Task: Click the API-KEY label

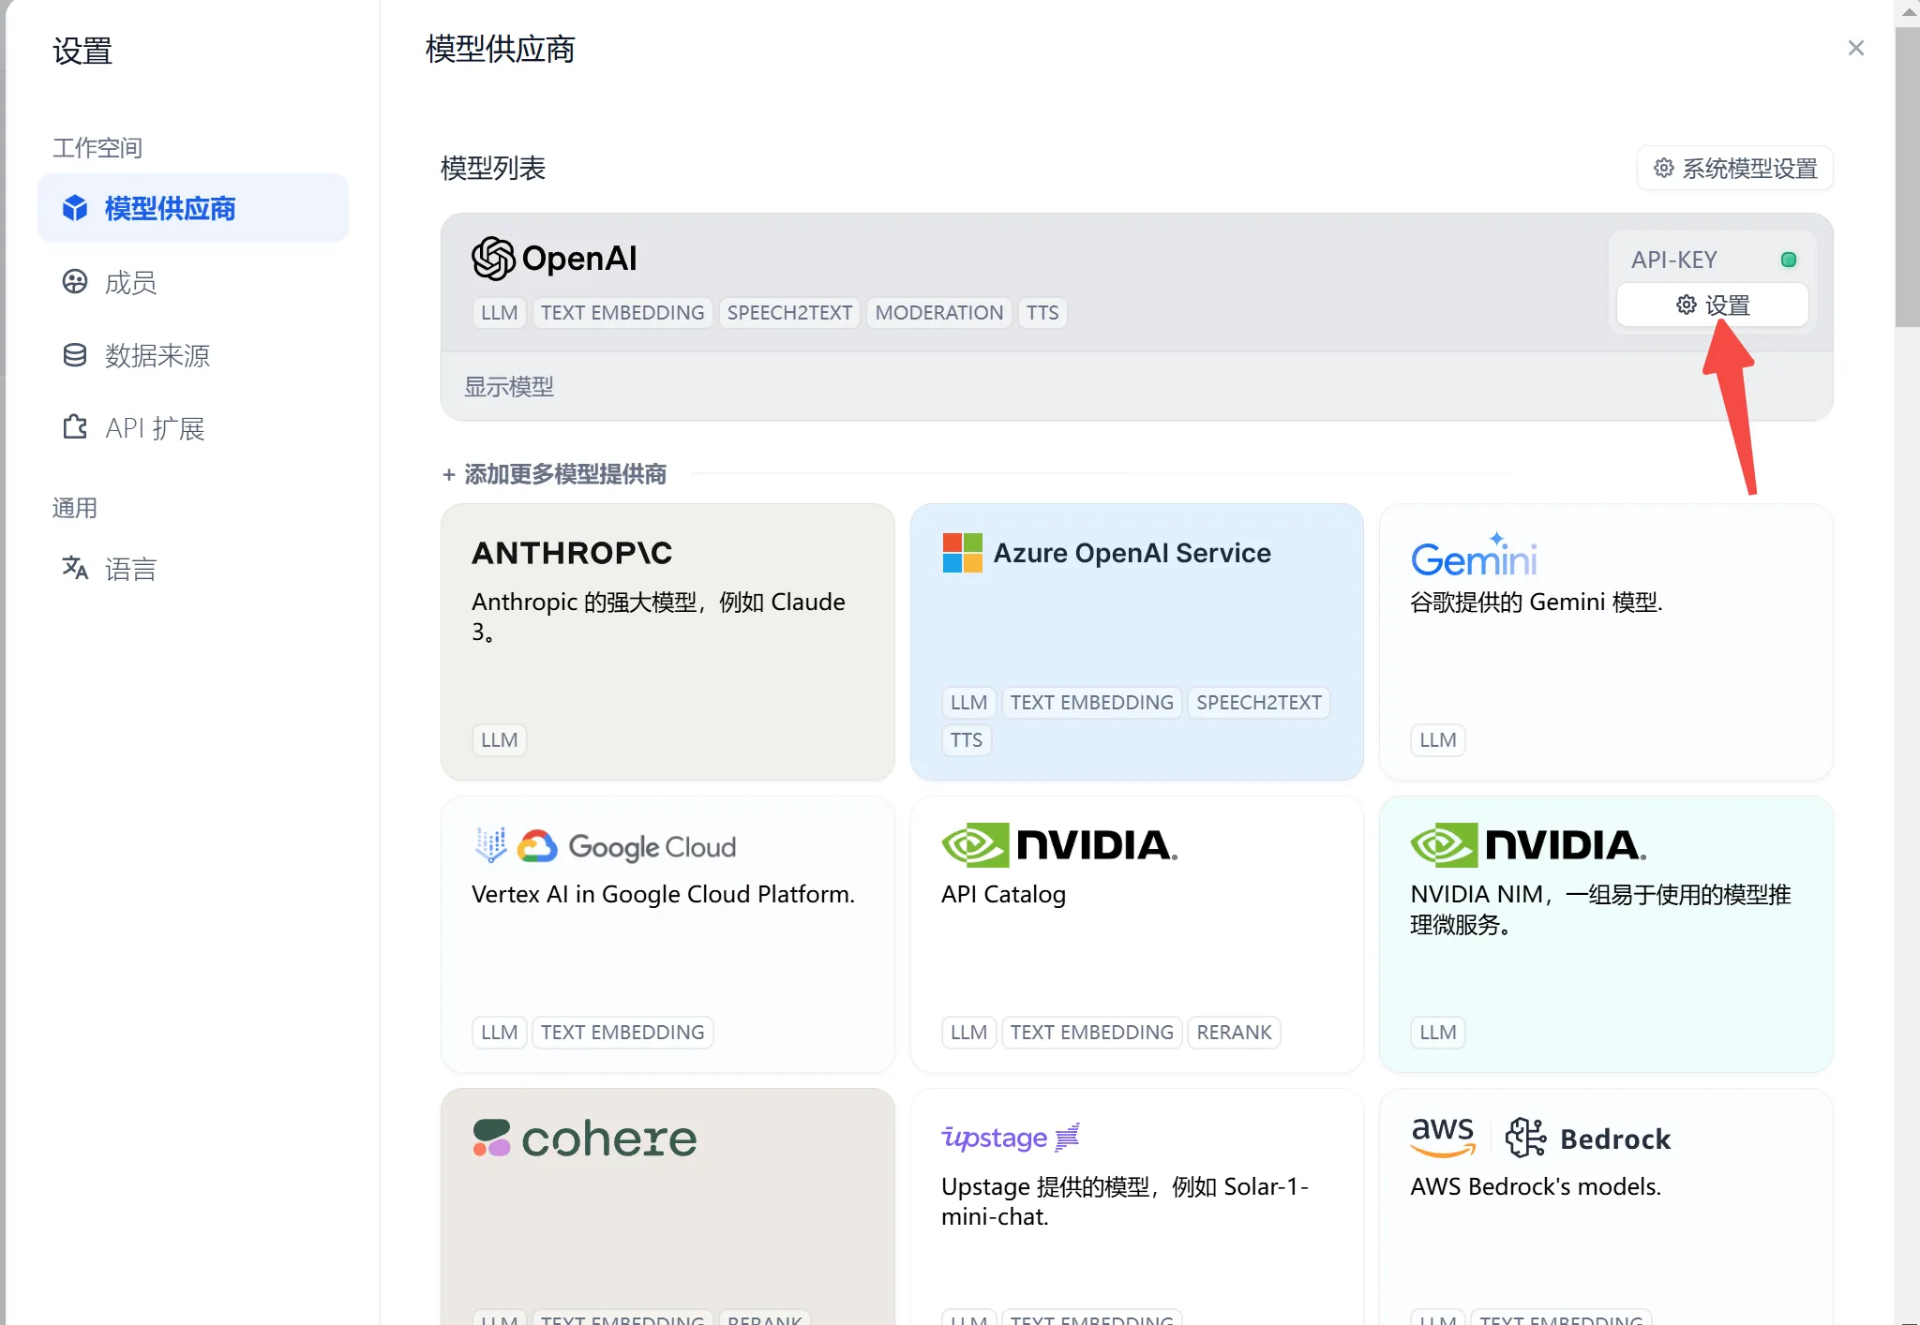Action: coord(1674,260)
